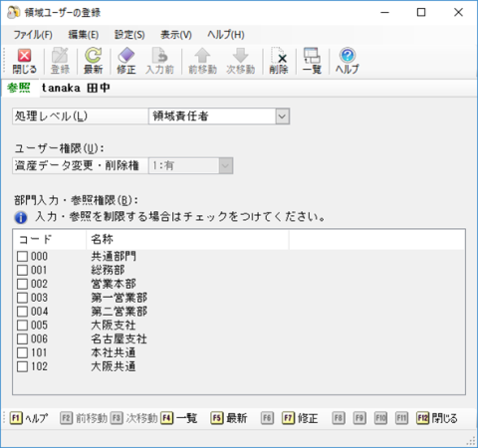This screenshot has width=478, height=448.
Task: Open the ファイル(F) menu
Action: [x=33, y=35]
